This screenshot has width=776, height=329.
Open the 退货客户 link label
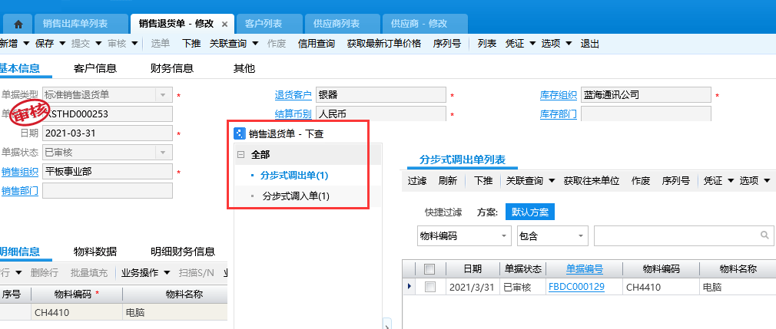click(293, 95)
